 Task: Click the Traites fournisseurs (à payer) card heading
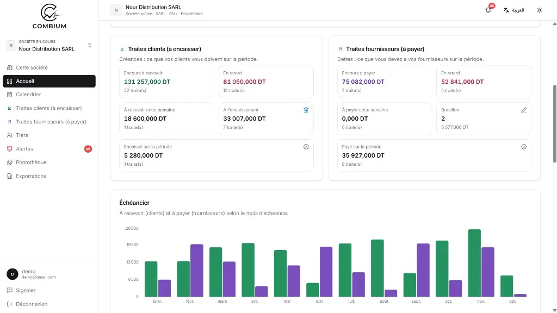tap(385, 49)
